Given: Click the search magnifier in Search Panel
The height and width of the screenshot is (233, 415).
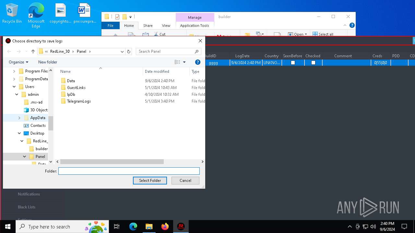Looking at the screenshot, I should (196, 51).
